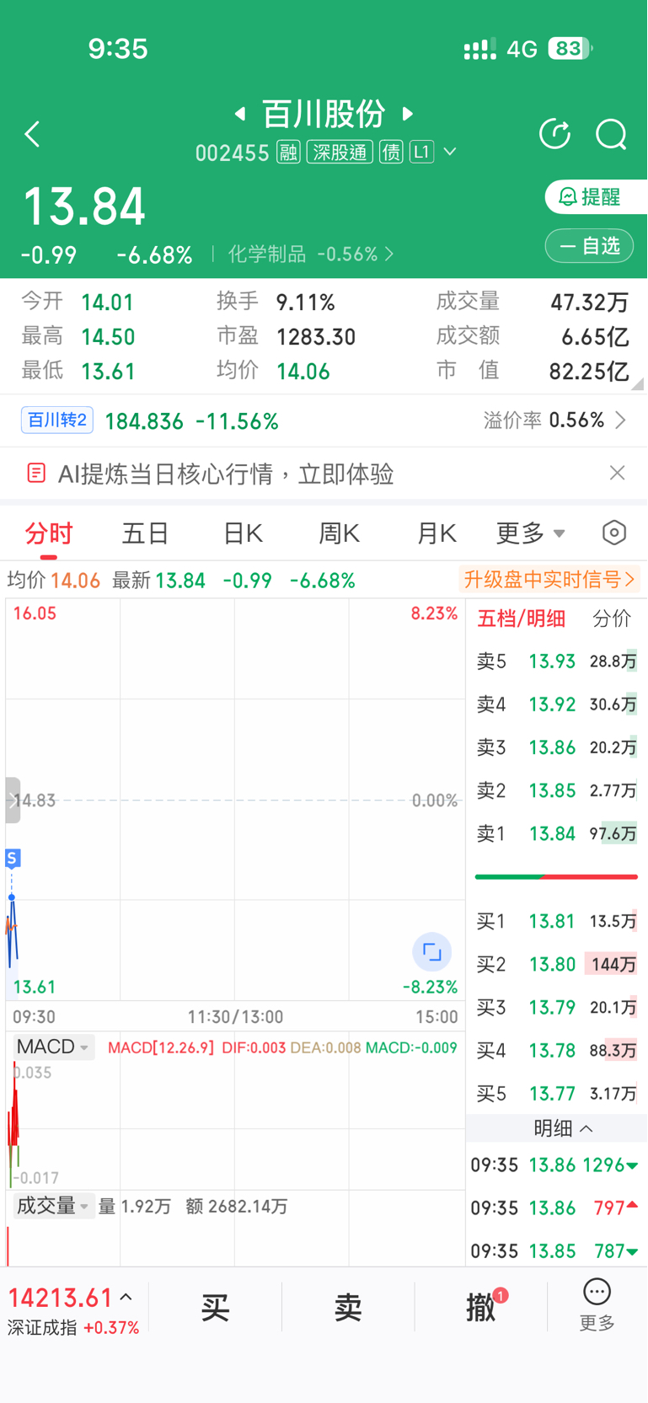Tap the refresh circular arrow icon
The height and width of the screenshot is (1403, 648).
click(554, 134)
